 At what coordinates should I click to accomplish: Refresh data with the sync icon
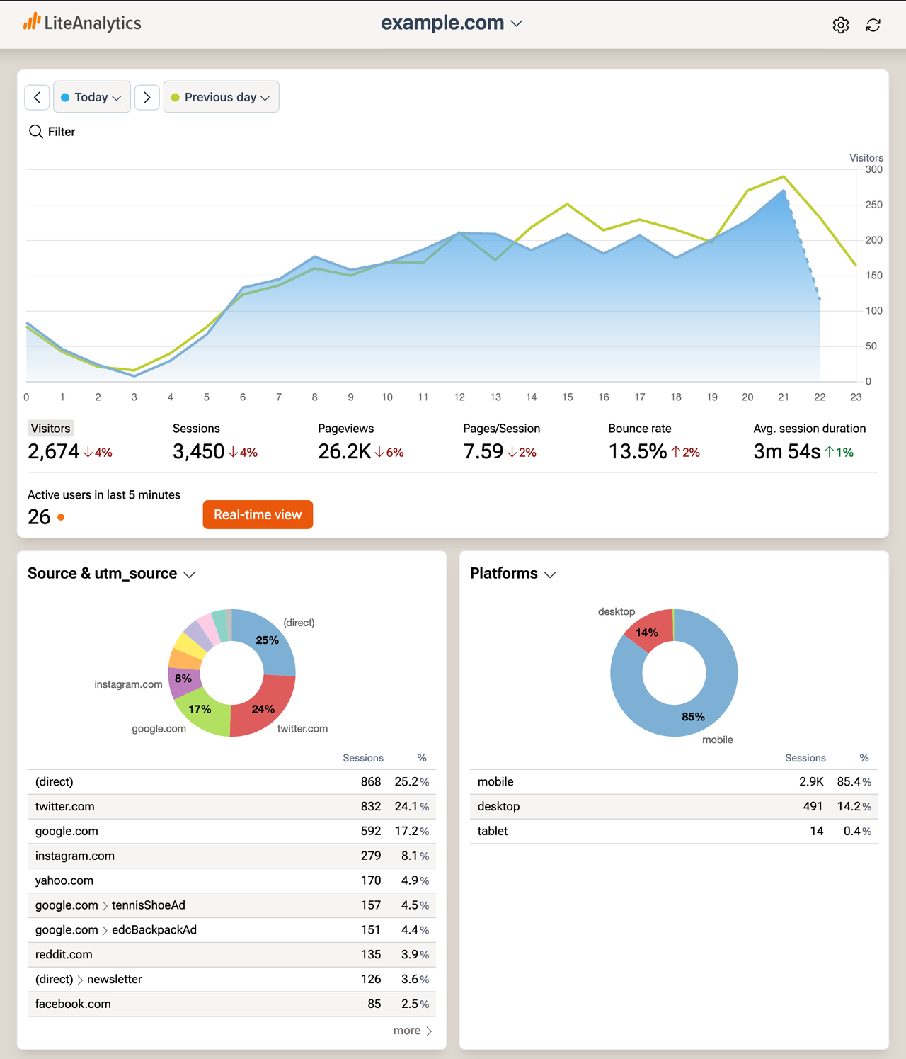(873, 25)
